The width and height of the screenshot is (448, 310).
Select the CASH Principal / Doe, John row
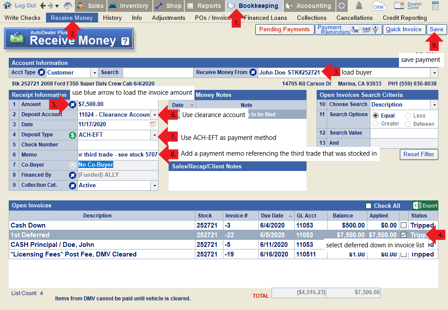coord(223,245)
